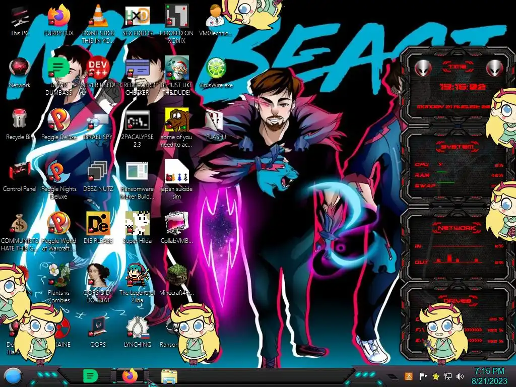Click the Java tray icon
This screenshot has height=387, width=516.
coord(409,376)
